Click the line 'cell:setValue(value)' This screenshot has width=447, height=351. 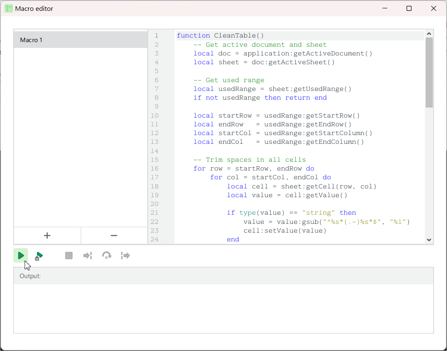pyautogui.click(x=285, y=231)
